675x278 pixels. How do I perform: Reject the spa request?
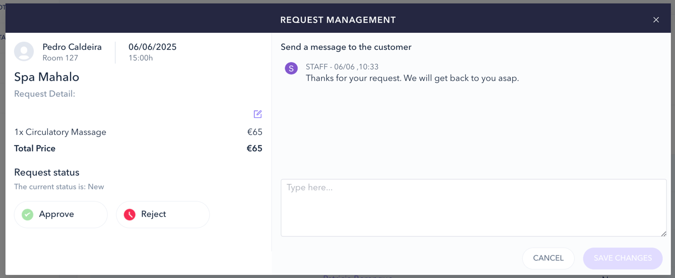tap(163, 215)
